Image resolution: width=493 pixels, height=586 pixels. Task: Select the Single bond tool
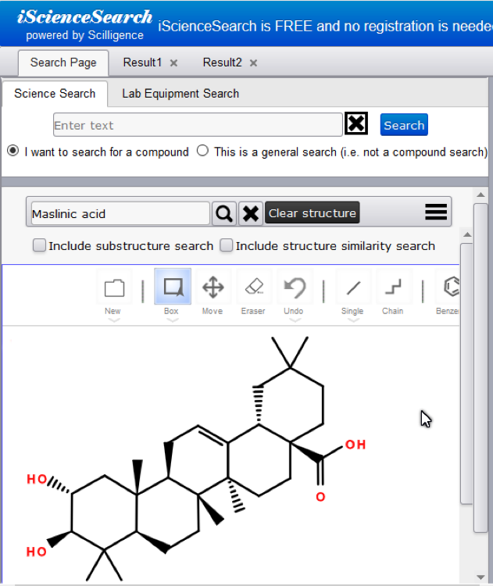[x=353, y=288]
